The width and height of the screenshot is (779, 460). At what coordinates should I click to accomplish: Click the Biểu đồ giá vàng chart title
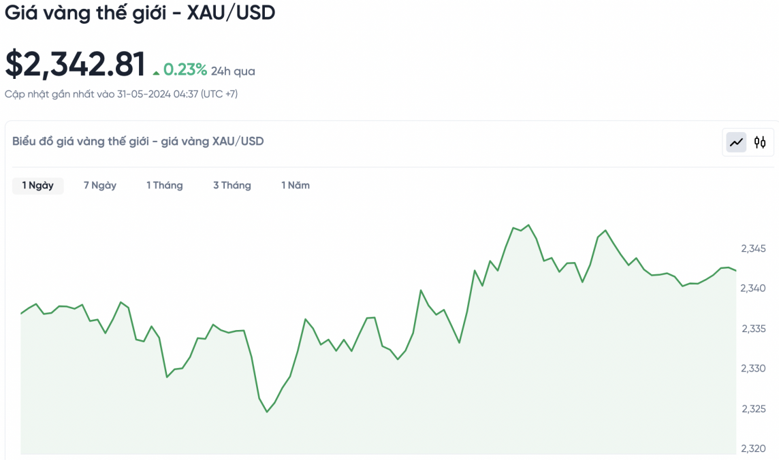pos(138,142)
